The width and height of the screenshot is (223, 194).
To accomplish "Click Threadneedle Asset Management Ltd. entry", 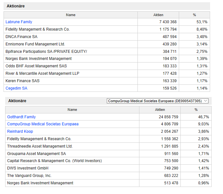I will pyautogui.click(x=40, y=146).
